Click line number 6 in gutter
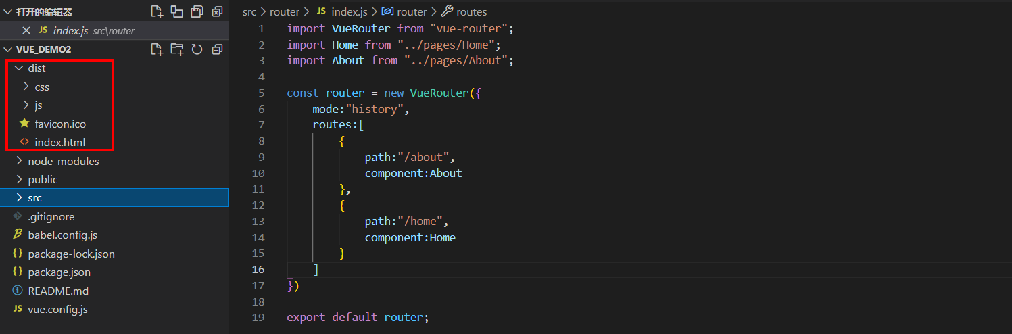The image size is (1012, 334). pos(262,109)
